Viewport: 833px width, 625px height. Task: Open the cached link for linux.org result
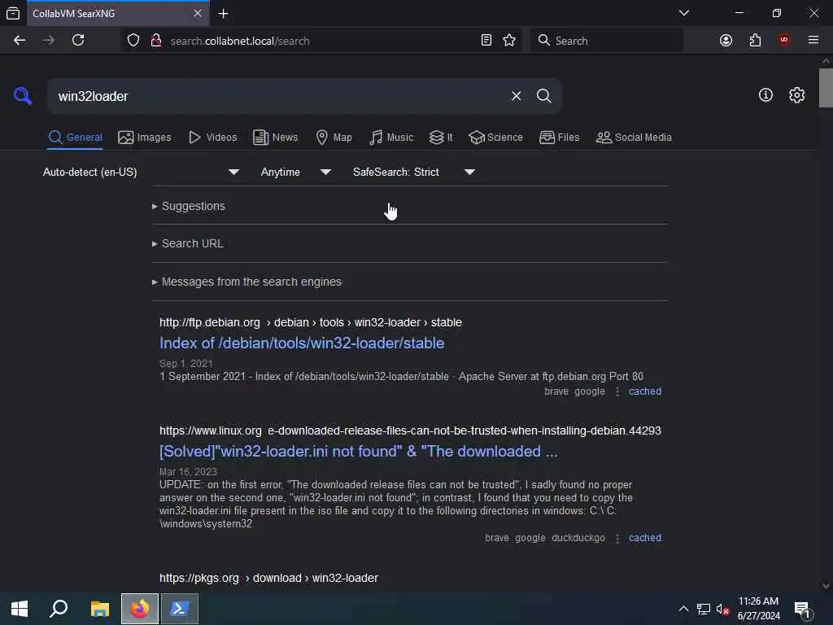coord(645,538)
